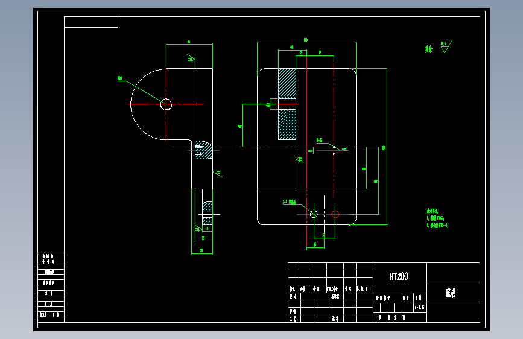The height and width of the screenshot is (339, 523).
Task: Select the upper hatched section in right view
Action: (287, 83)
